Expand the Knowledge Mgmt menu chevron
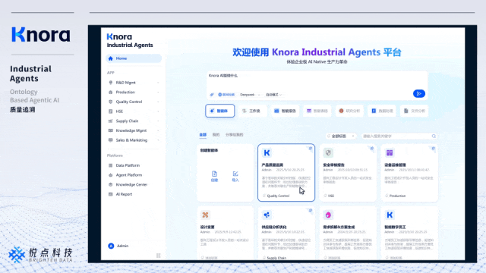Viewport: 486px width, 273px height. (158, 130)
